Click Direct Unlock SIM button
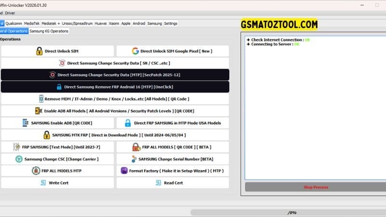386x217 pixels. click(57, 51)
